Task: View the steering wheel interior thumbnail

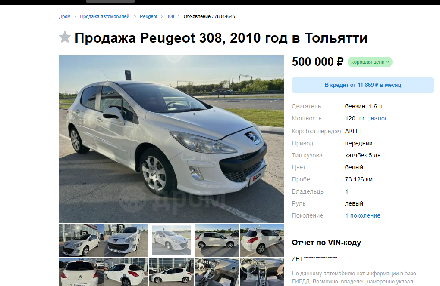Action: pos(217,272)
